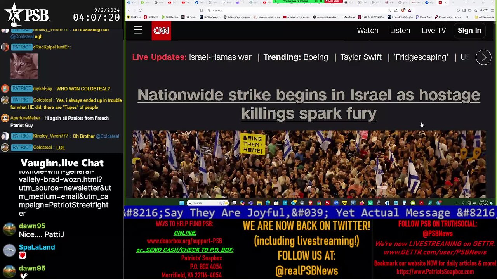Viewport: 497px width, 279px height.
Task: Click the CNN logo
Action: point(161,30)
